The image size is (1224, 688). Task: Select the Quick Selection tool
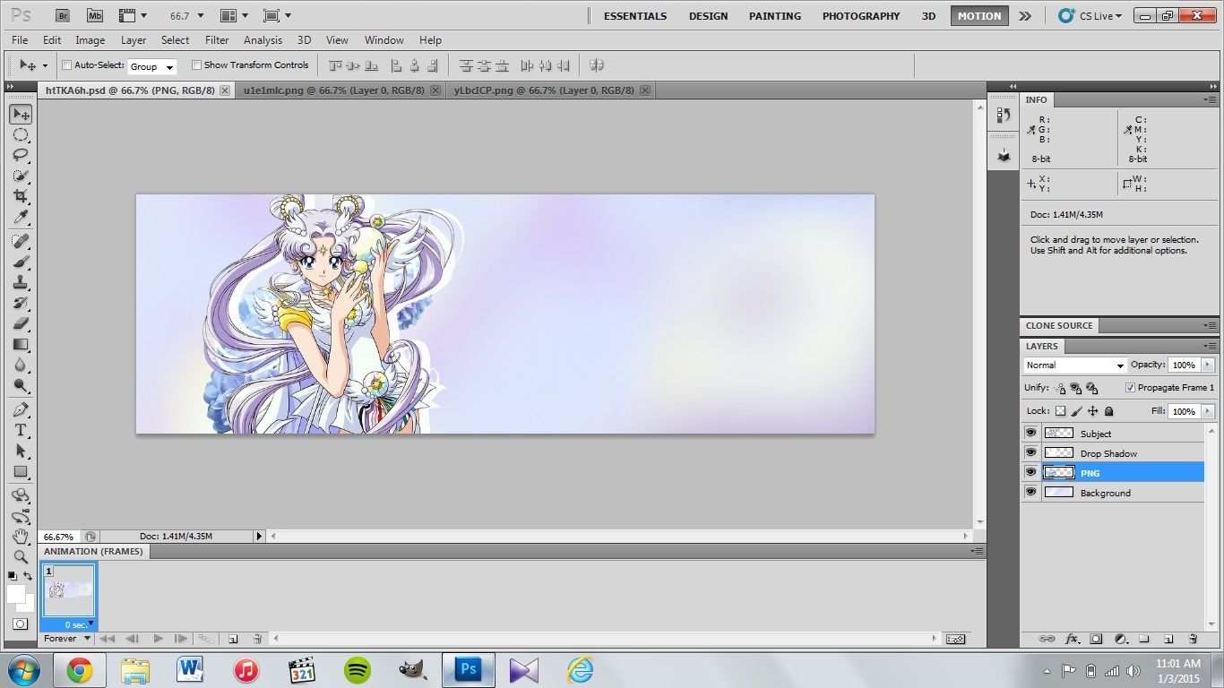pyautogui.click(x=21, y=176)
